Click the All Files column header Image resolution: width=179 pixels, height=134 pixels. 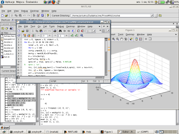click(x=8, y=33)
